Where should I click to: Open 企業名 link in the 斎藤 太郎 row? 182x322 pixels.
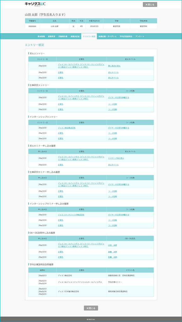click(x=61, y=252)
